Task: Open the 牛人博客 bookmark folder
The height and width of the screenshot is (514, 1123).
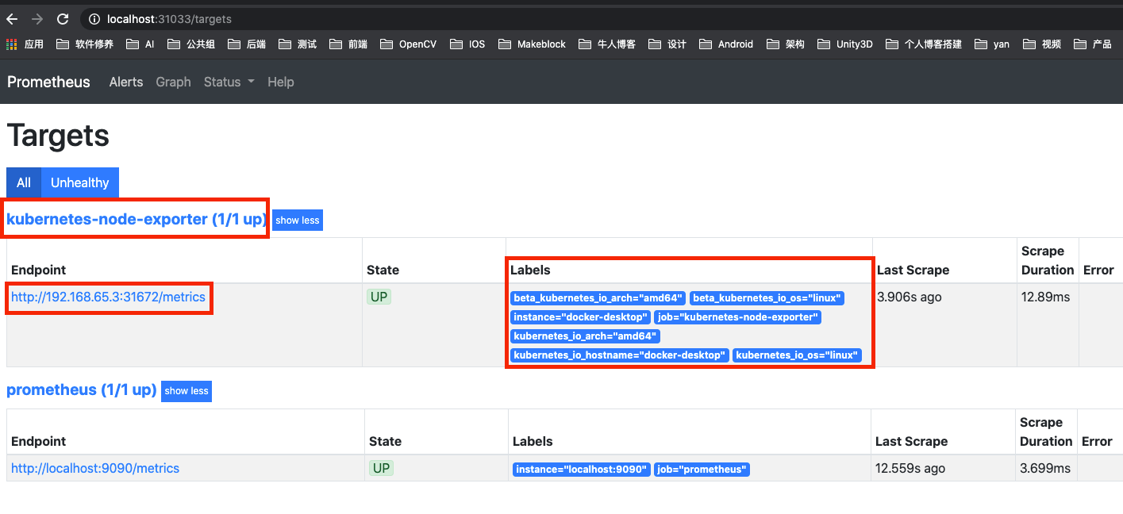Action: click(x=607, y=44)
